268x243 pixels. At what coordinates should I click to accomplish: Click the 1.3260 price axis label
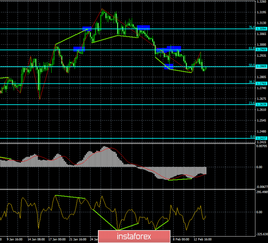coord(261,2)
